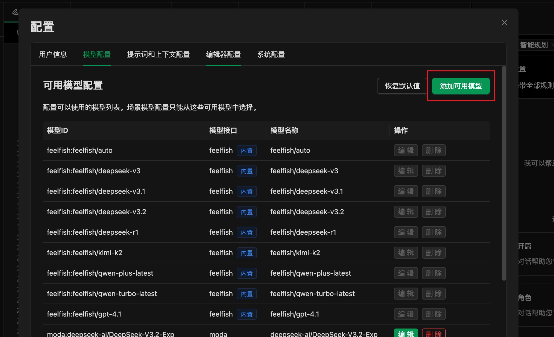The height and width of the screenshot is (337, 554).
Task: Click 删除 for feelfish/deepseek-v3.1 row
Action: point(434,191)
